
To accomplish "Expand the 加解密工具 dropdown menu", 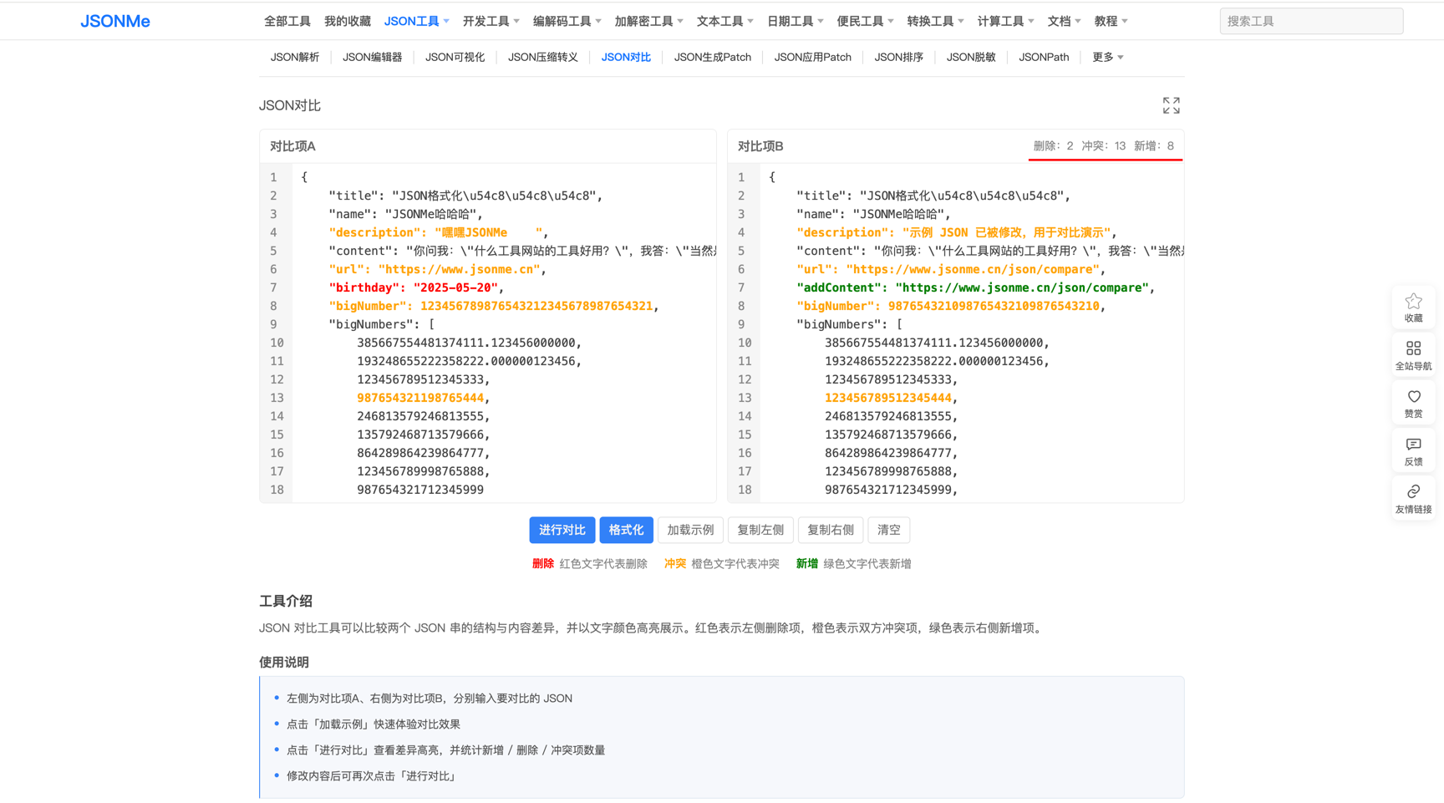I will pyautogui.click(x=648, y=21).
